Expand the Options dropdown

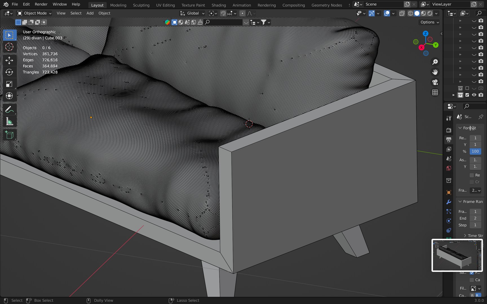coord(430,22)
